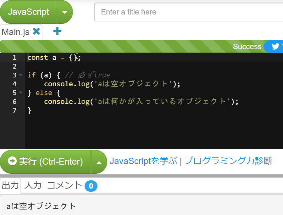
Task: Click the JavaScript language button
Action: click(29, 12)
